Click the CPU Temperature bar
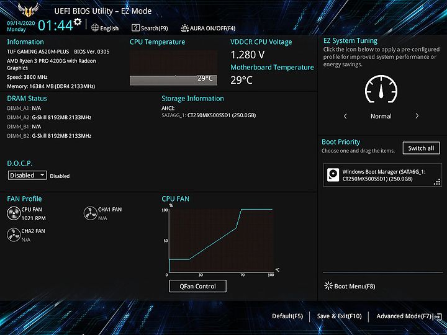This screenshot has width=447, height=335. coord(173,80)
